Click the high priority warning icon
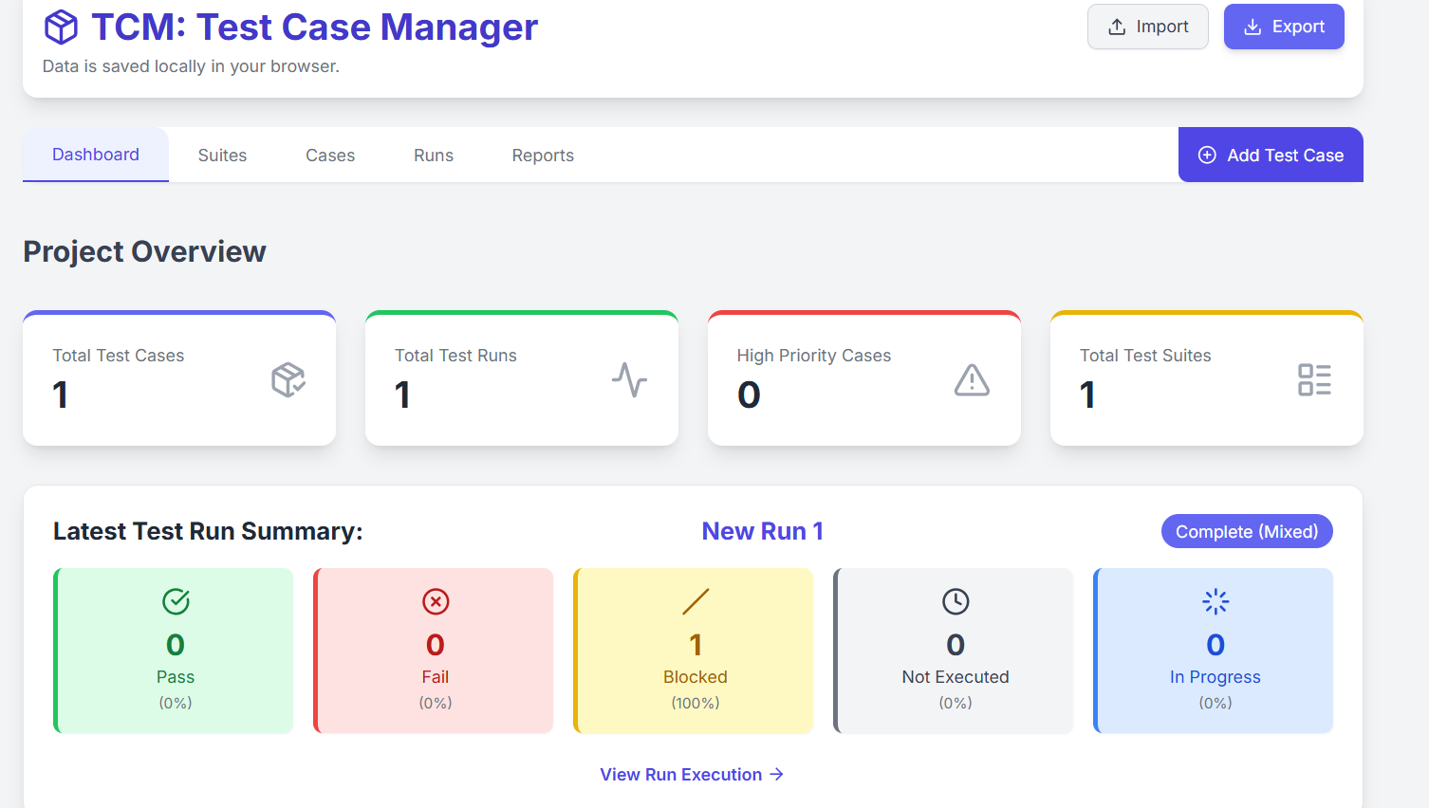This screenshot has width=1429, height=808. [x=972, y=379]
